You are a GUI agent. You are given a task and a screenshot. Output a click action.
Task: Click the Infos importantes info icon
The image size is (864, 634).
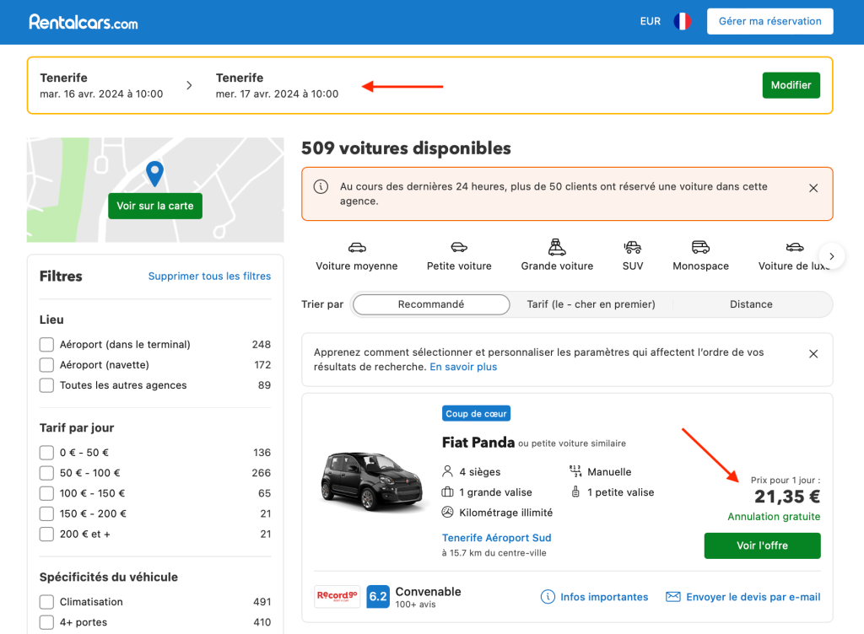tap(548, 597)
